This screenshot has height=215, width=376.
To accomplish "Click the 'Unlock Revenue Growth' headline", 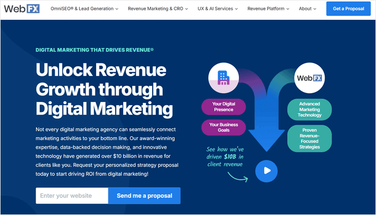I will point(104,89).
